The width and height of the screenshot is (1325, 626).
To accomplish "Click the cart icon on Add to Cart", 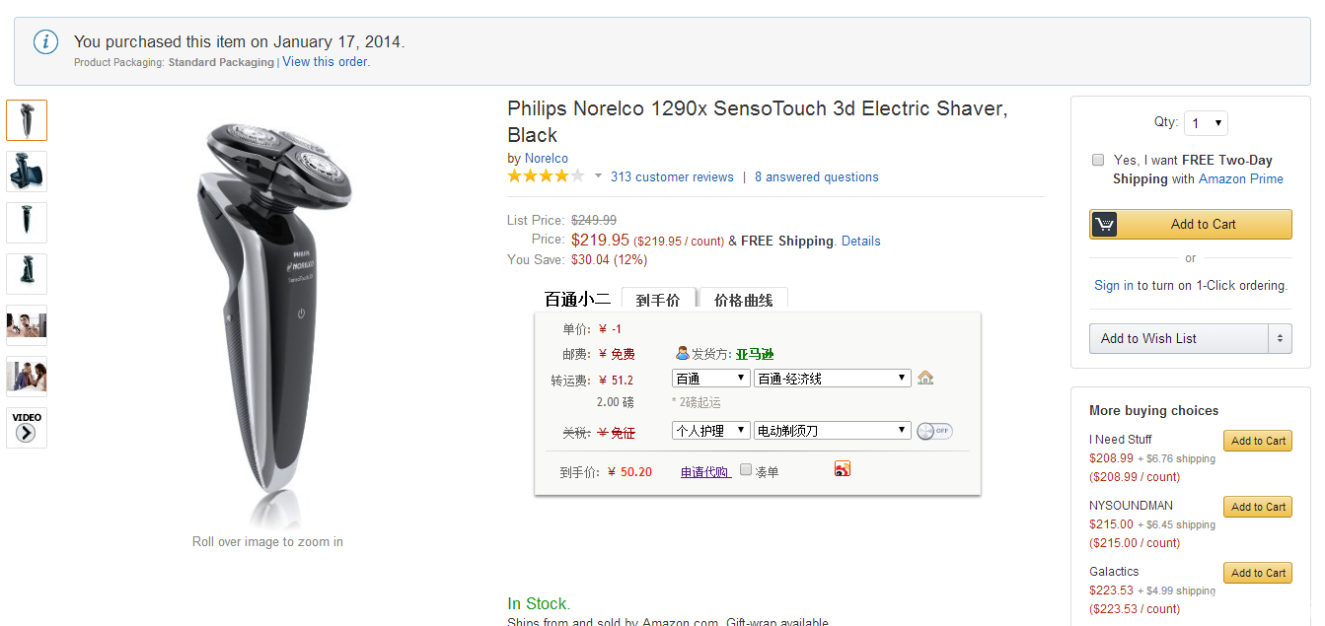I will (x=1104, y=224).
